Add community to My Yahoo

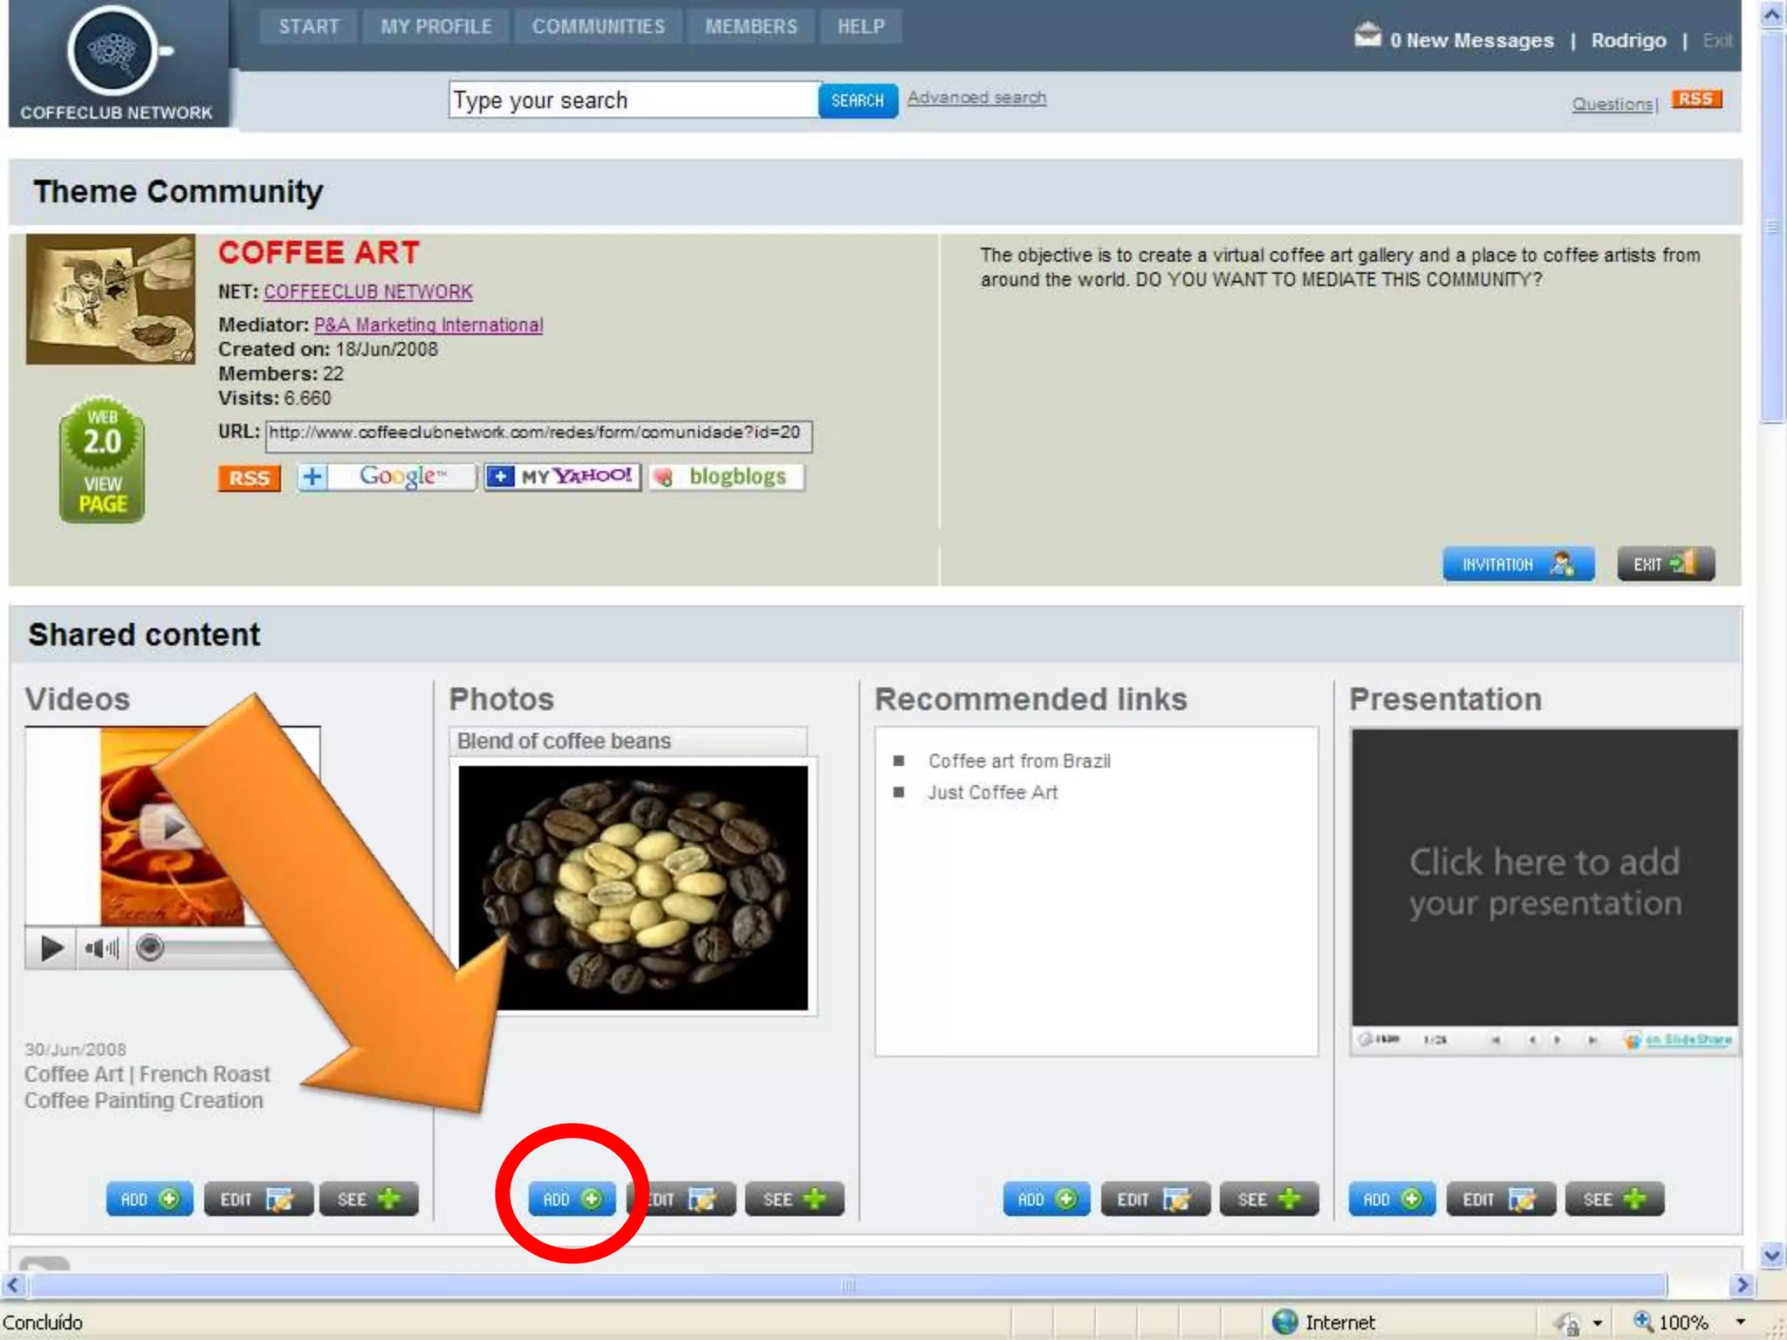(563, 476)
